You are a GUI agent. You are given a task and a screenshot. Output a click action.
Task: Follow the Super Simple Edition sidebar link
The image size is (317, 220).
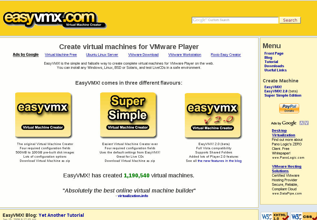point(283,95)
